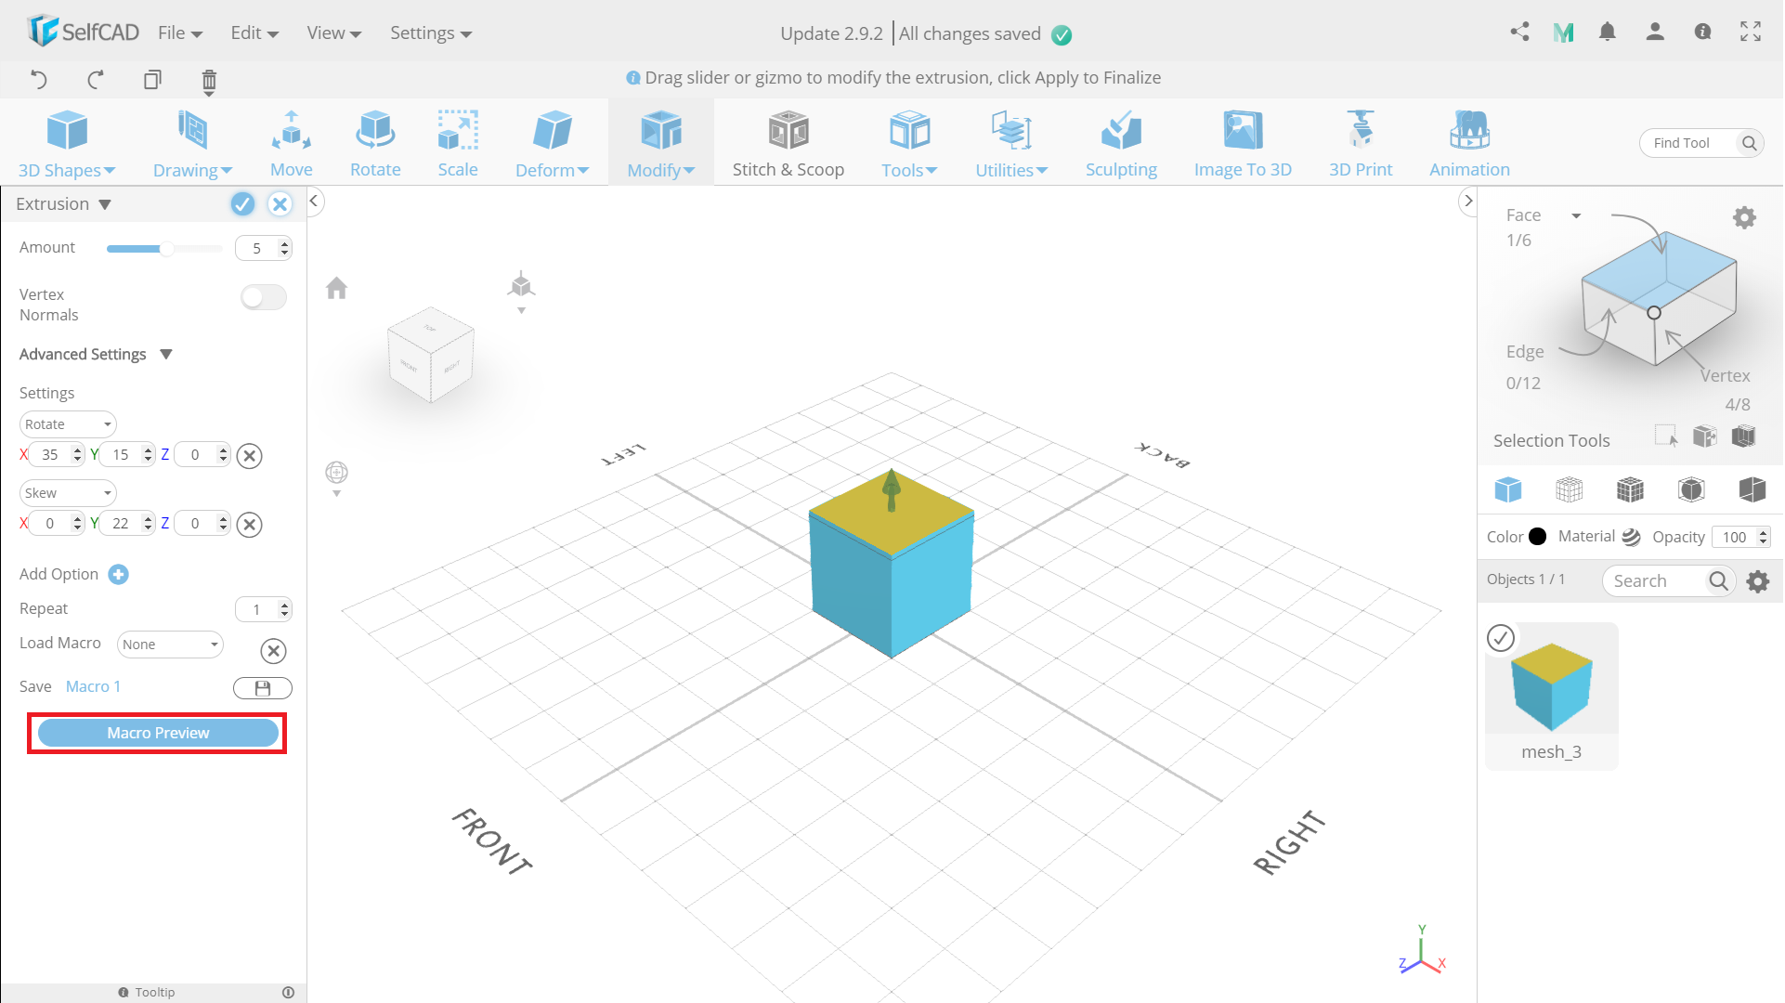Screen dimensions: 1785x1003
Task: Open the File menu
Action: [180, 33]
